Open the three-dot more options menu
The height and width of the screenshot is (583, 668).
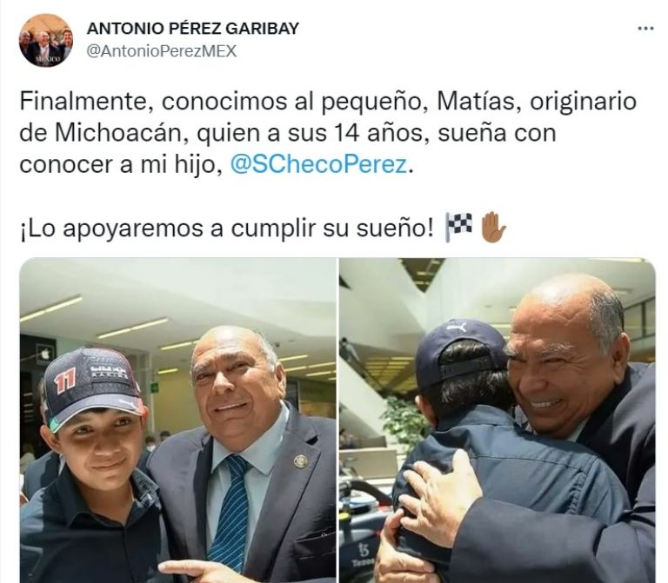(645, 29)
